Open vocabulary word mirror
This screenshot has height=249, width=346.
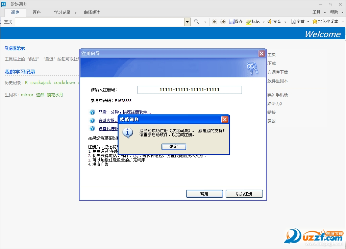click(x=27, y=95)
